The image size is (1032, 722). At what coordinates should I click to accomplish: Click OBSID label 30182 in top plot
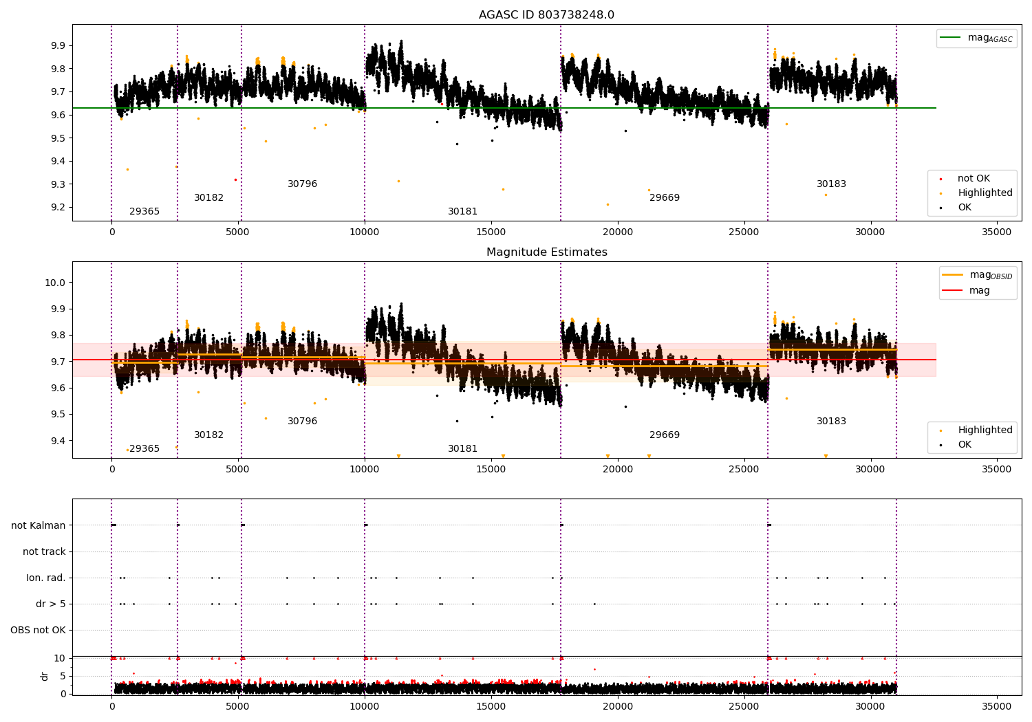coord(208,198)
